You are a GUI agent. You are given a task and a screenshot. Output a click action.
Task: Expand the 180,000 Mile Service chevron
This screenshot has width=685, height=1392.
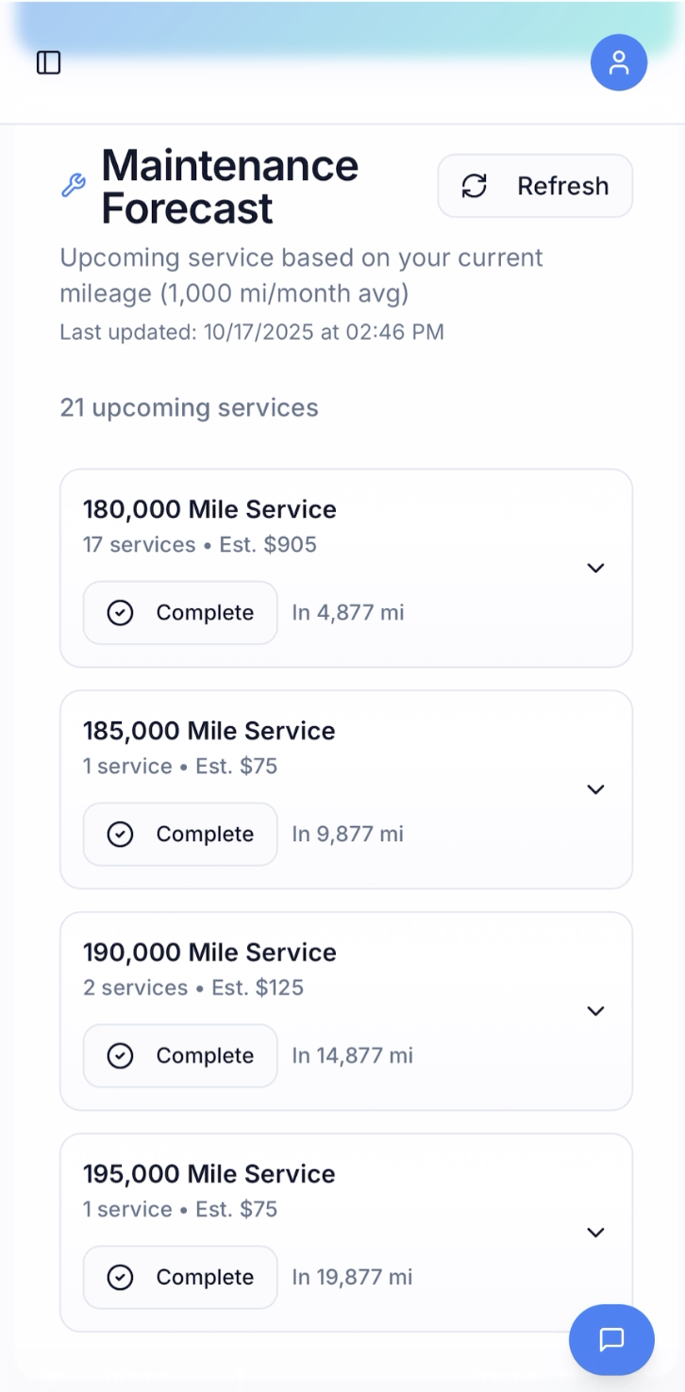point(595,568)
